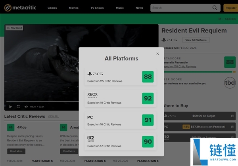The image size is (238, 166).
Task: Unmute the video using the speaker icon
Action: (26, 107)
